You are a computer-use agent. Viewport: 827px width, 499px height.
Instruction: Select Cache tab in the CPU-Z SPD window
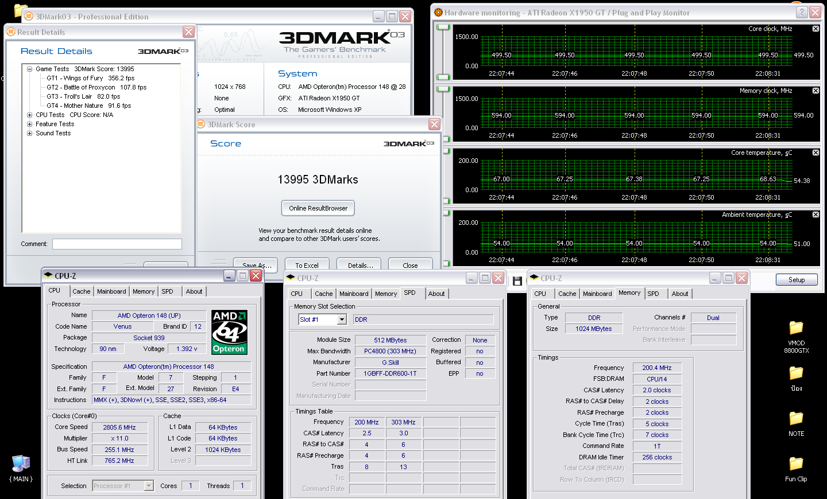click(x=324, y=294)
